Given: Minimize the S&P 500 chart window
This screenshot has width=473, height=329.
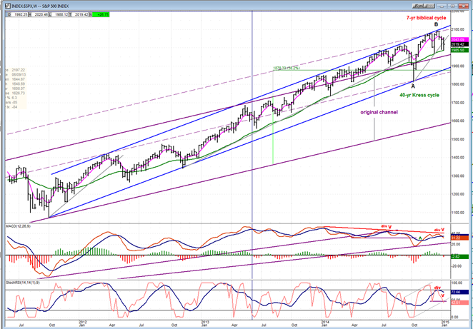Looking at the screenshot, I should tap(442, 6).
